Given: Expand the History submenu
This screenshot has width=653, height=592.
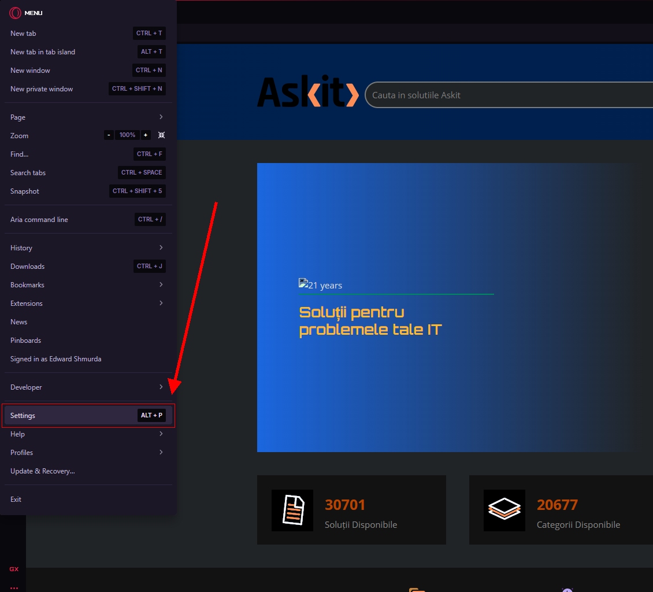Looking at the screenshot, I should [x=88, y=248].
